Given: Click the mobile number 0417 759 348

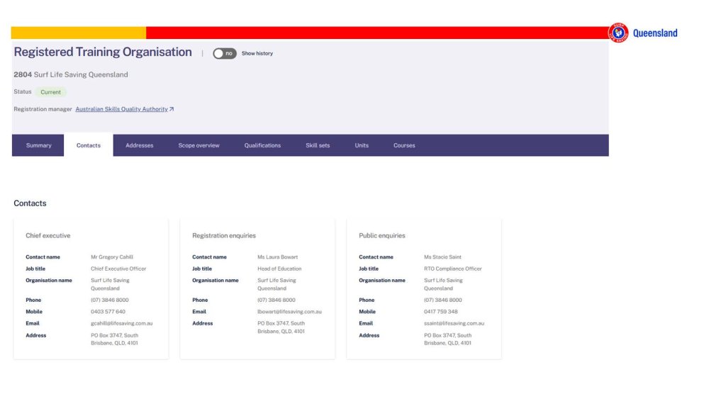Looking at the screenshot, I should 441,312.
